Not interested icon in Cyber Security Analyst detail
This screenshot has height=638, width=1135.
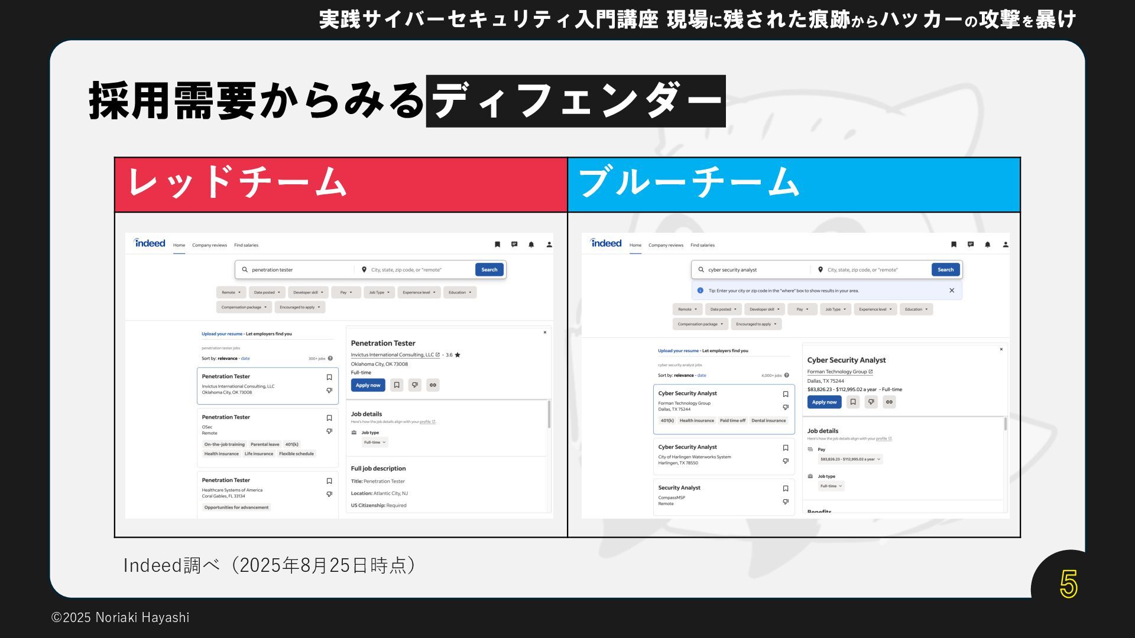[871, 402]
